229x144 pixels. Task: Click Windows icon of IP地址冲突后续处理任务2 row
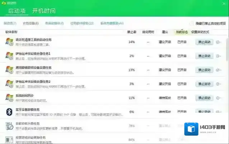point(9,84)
